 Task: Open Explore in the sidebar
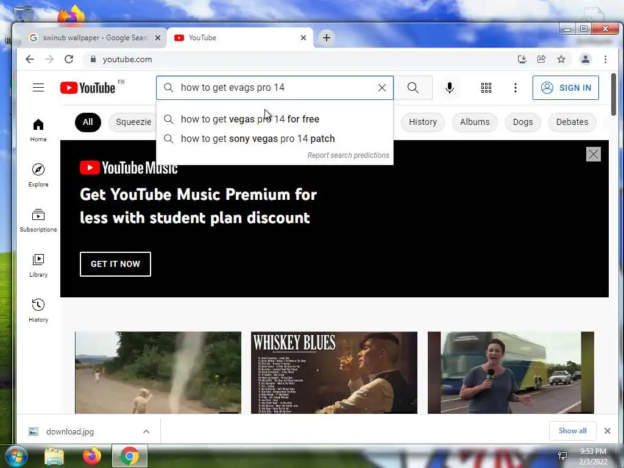click(x=38, y=175)
